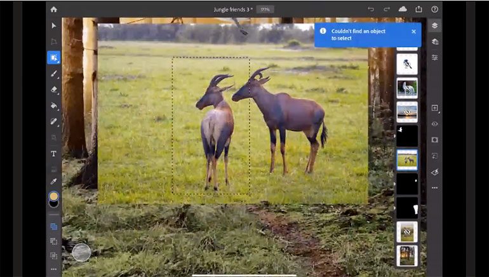Open the Share export options

[419, 10]
